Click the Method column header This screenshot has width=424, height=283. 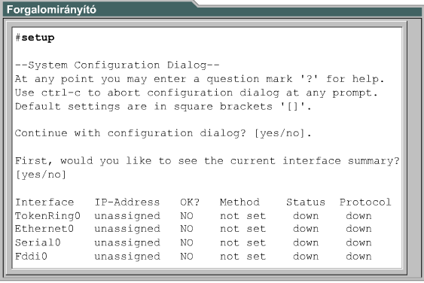pos(239,202)
